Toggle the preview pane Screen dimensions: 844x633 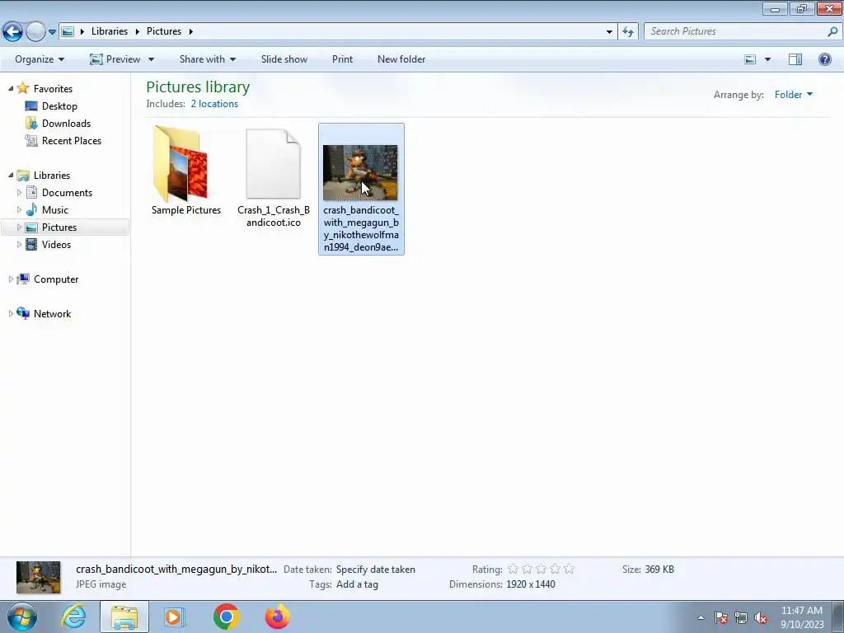click(x=795, y=59)
